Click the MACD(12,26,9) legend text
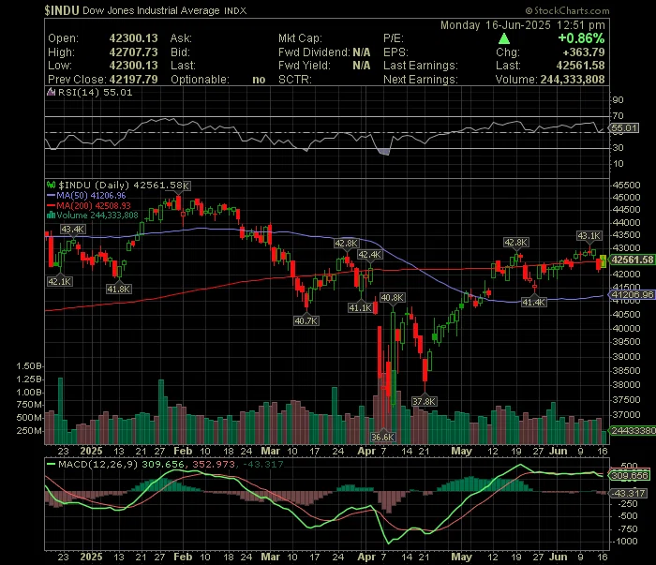This screenshot has height=565, width=656. pyautogui.click(x=97, y=464)
